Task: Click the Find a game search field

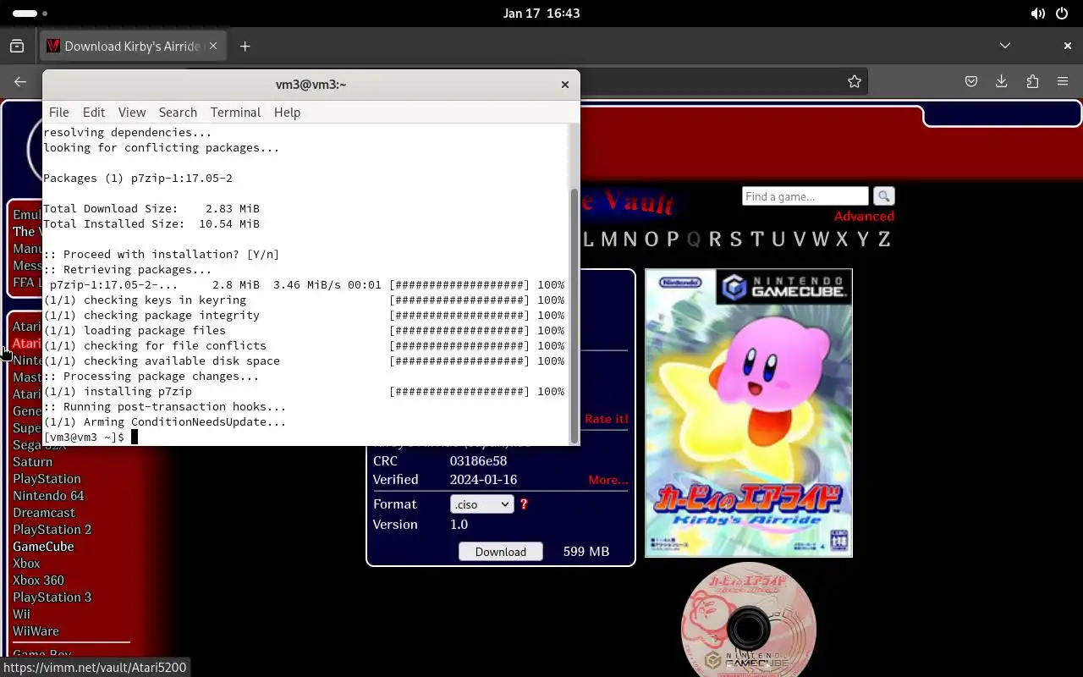Action: tap(805, 196)
